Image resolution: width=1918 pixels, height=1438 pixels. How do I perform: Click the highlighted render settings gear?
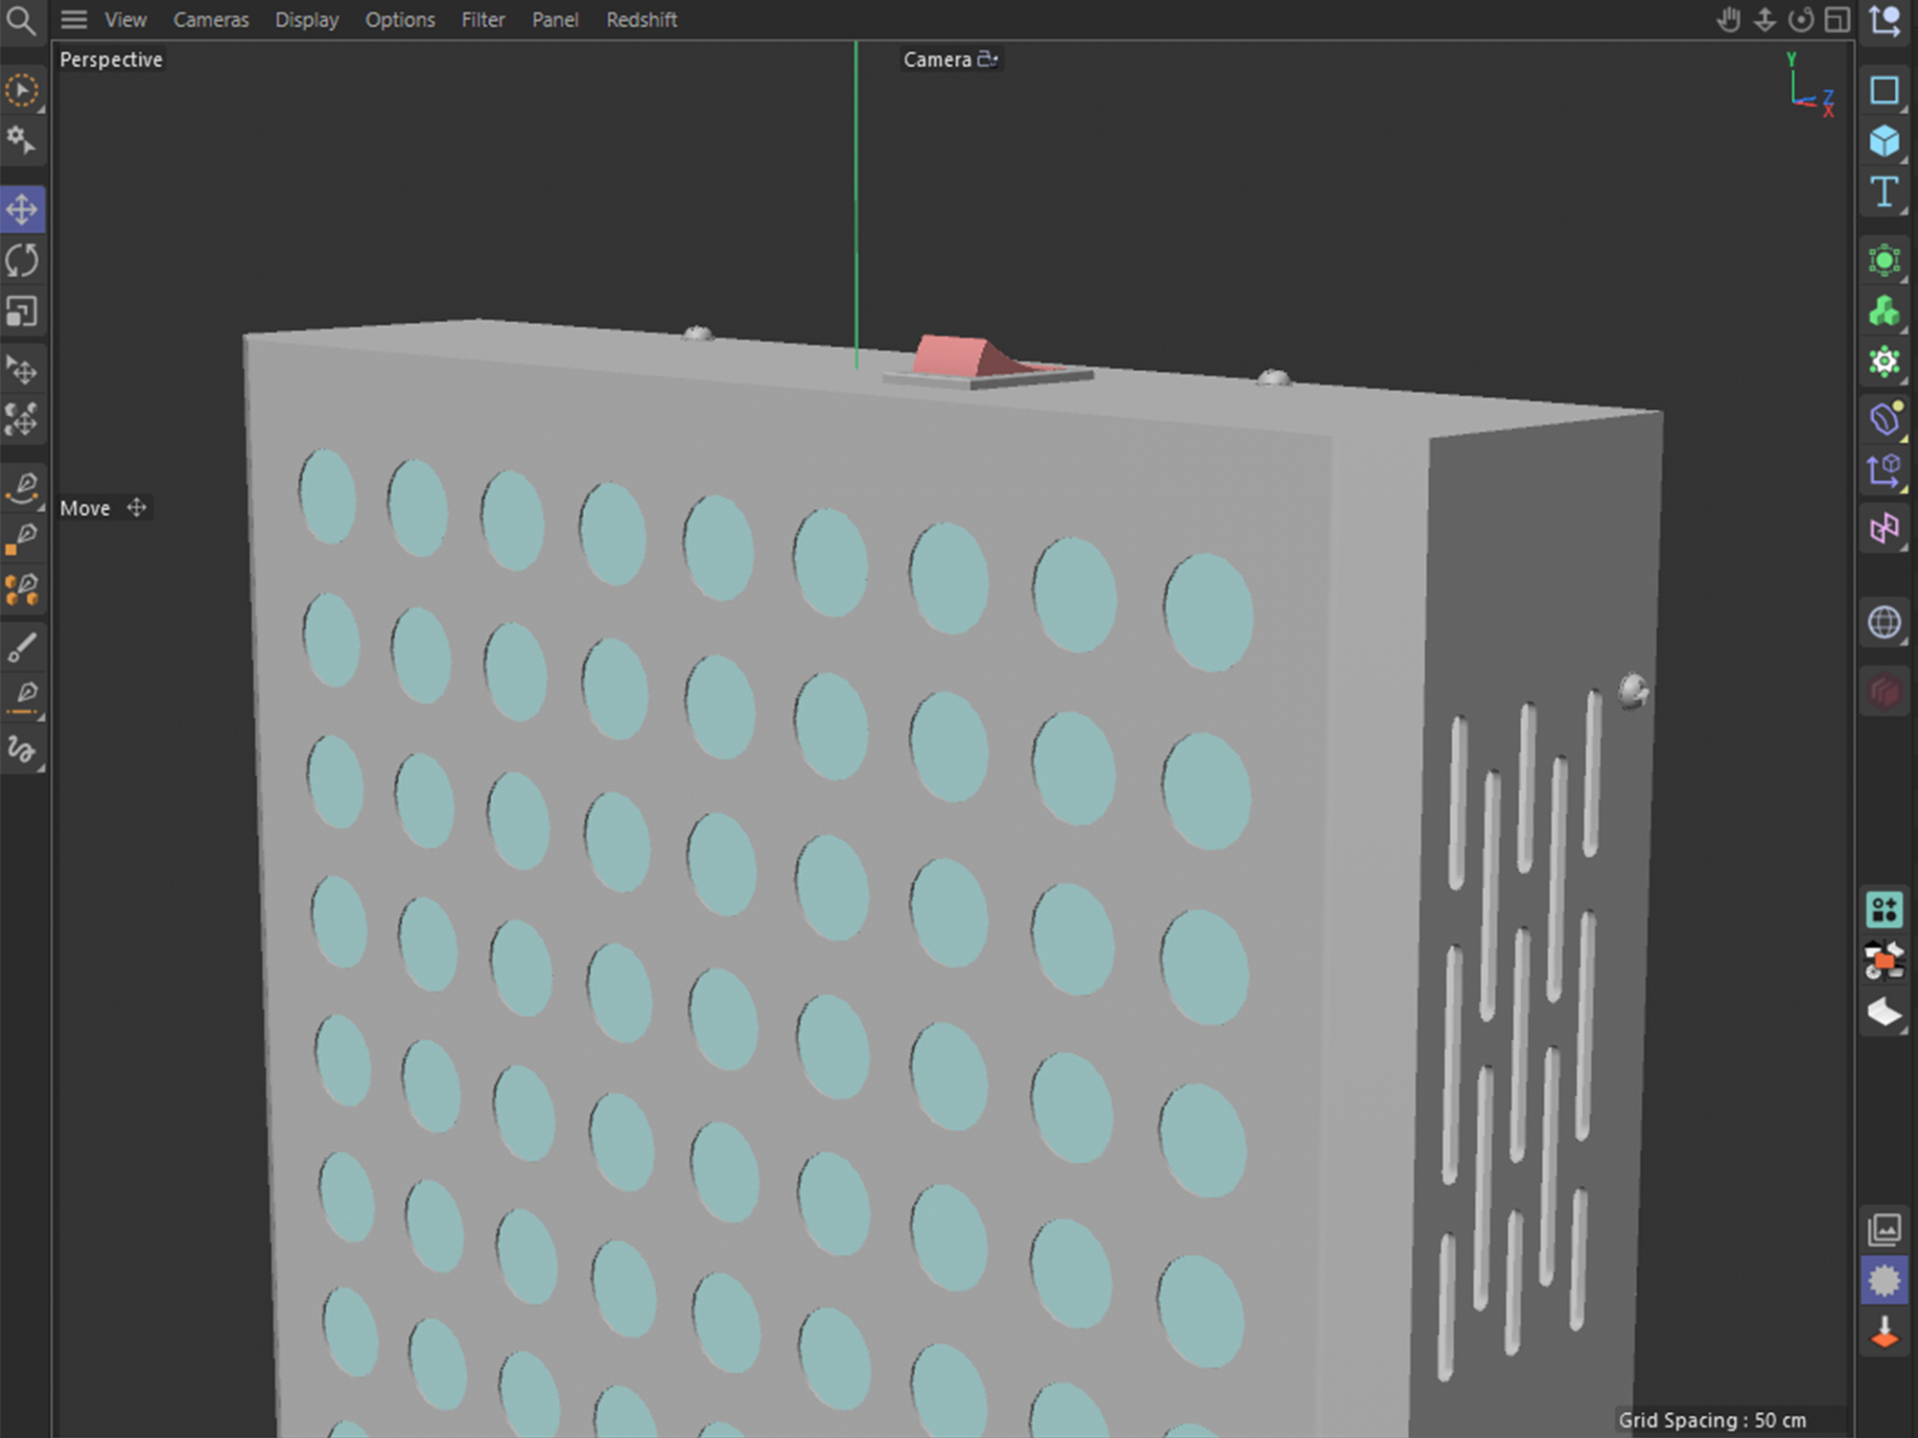[x=1884, y=1280]
